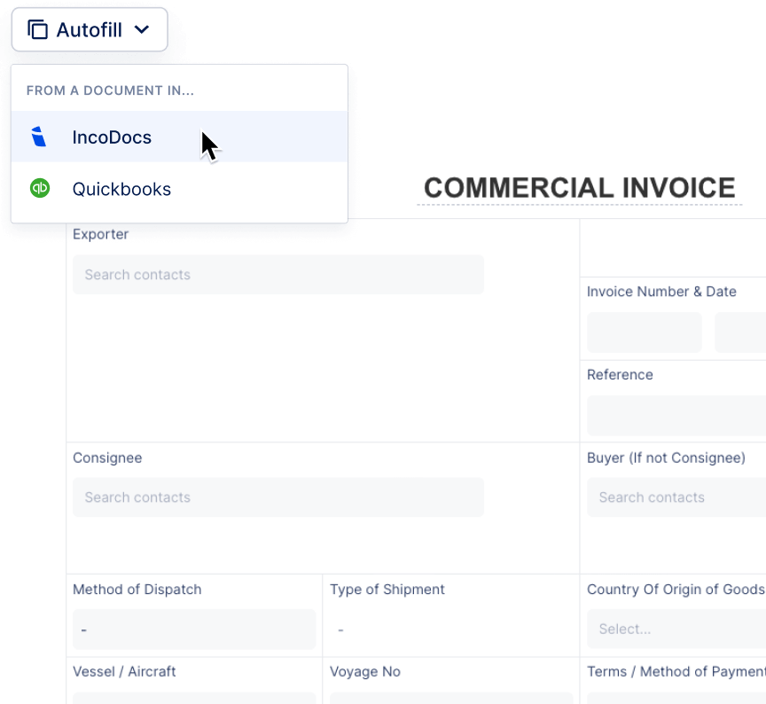
Task: Click the Autofill copy icon
Action: click(x=37, y=30)
